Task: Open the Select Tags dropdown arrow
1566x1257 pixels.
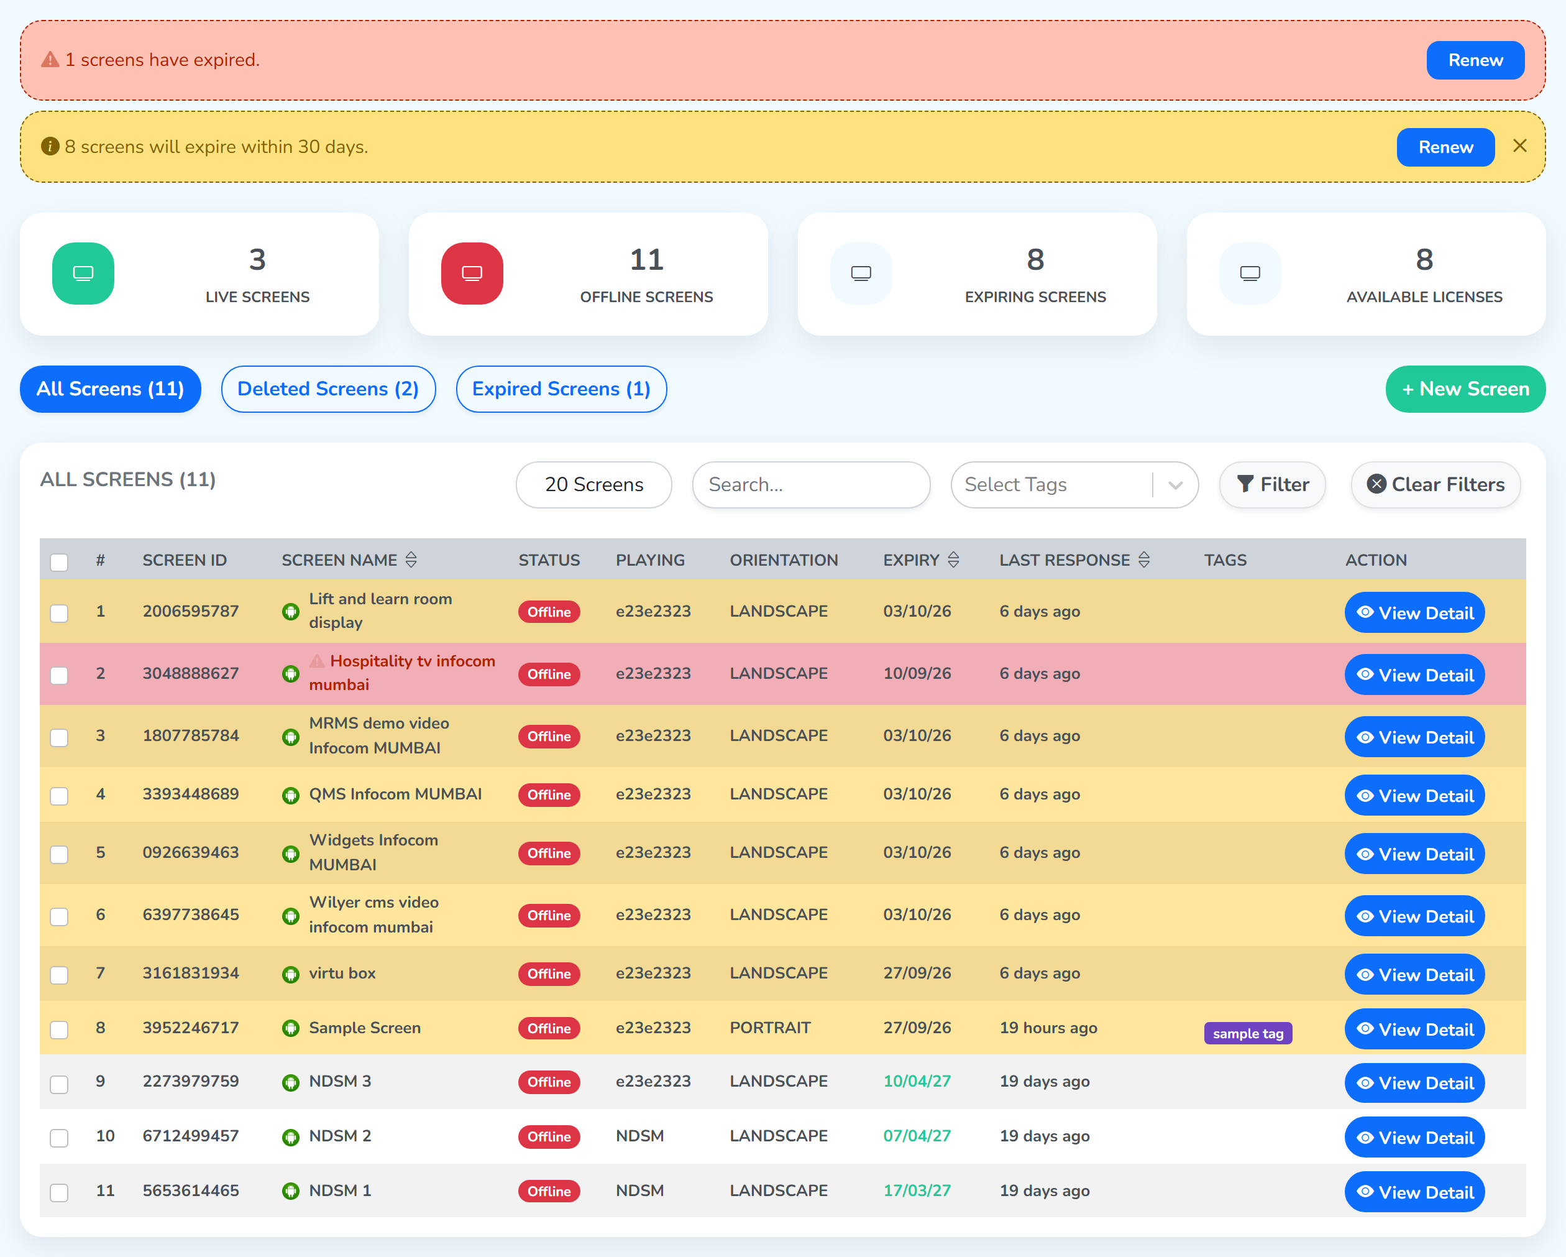Action: coord(1175,486)
